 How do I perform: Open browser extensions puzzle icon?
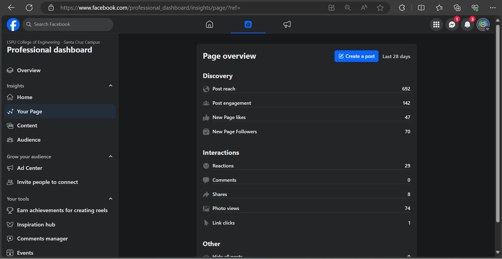tap(402, 8)
